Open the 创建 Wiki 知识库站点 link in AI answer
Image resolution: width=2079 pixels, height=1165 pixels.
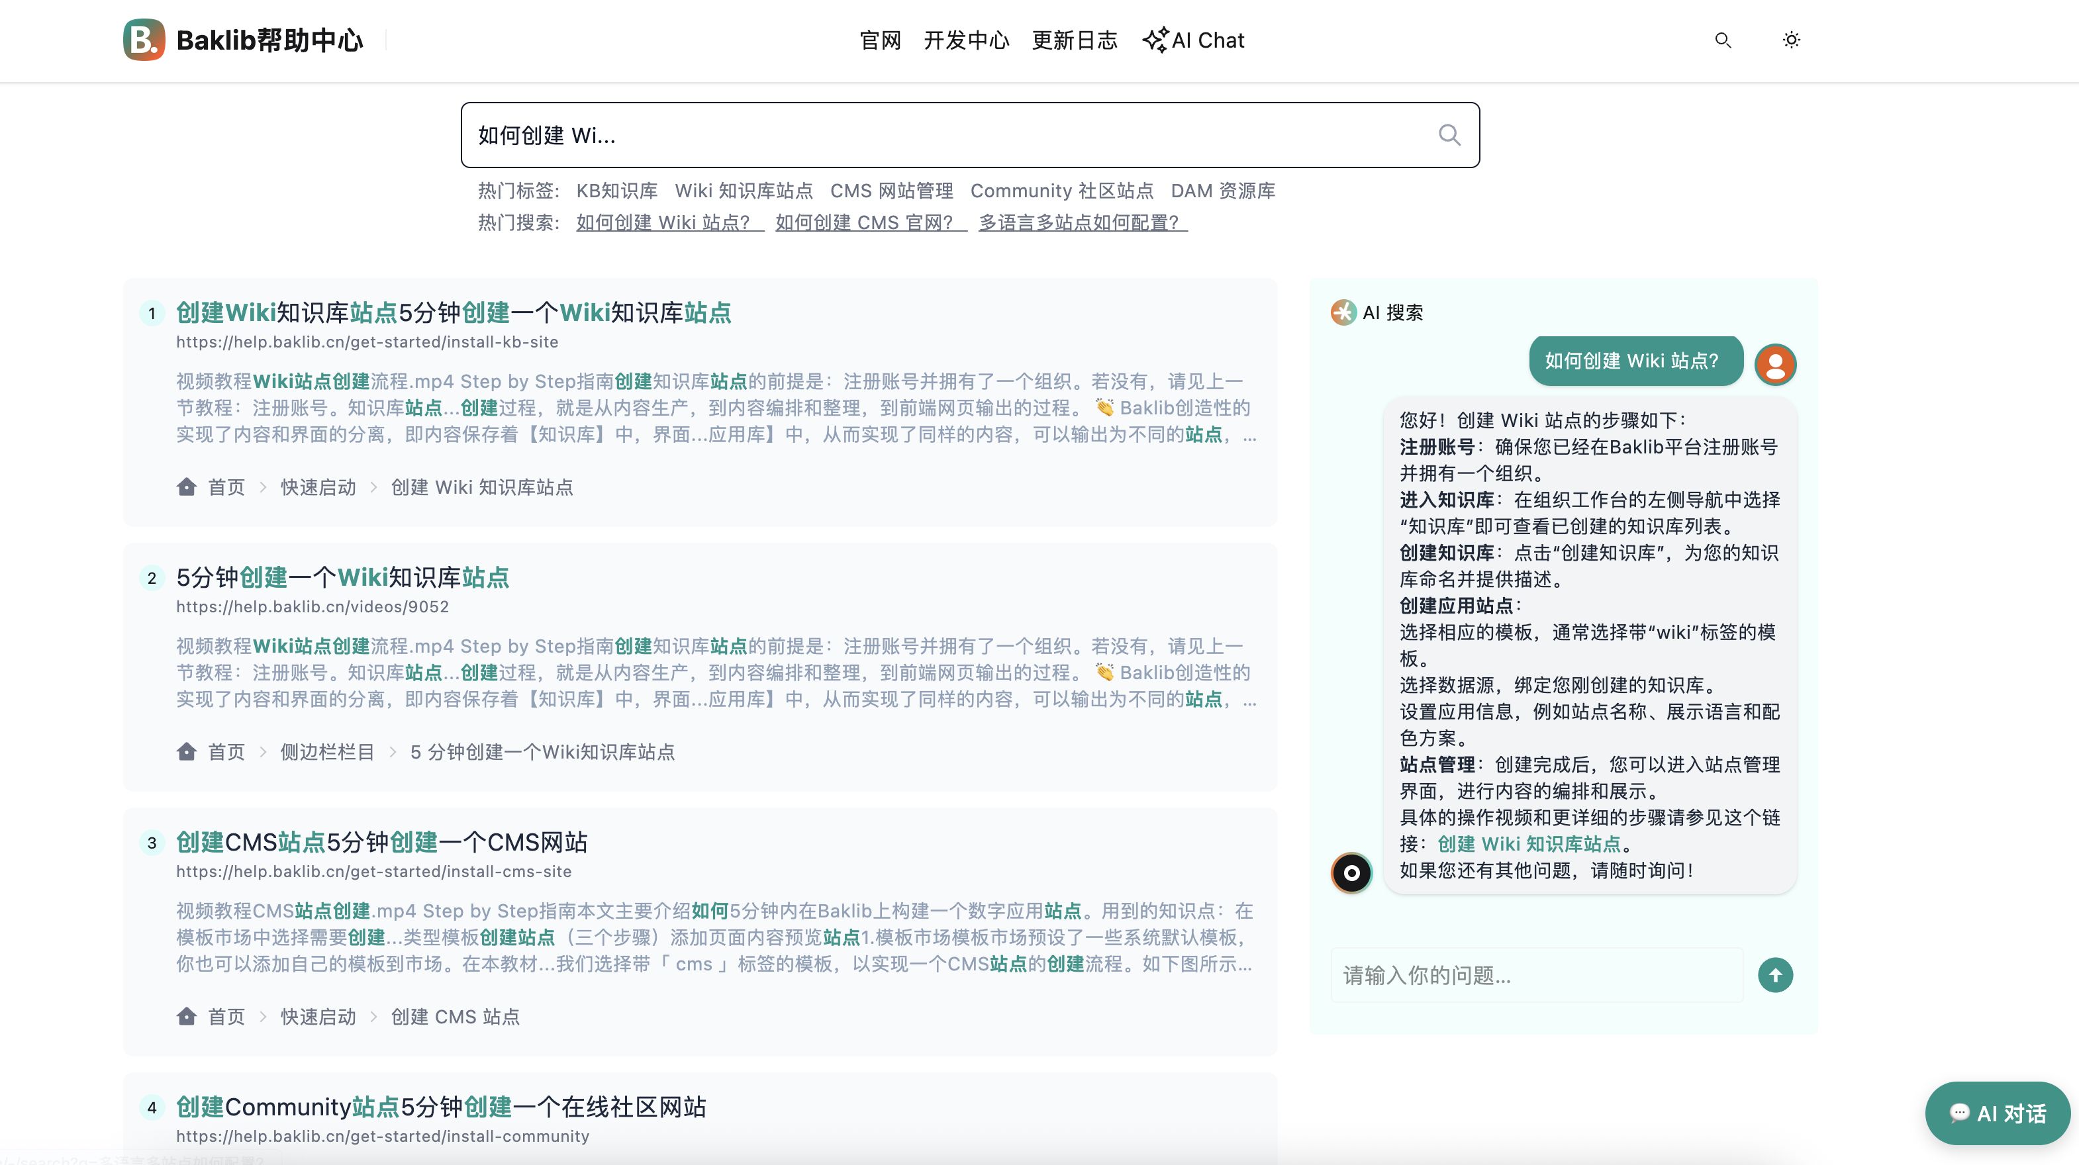coord(1529,844)
